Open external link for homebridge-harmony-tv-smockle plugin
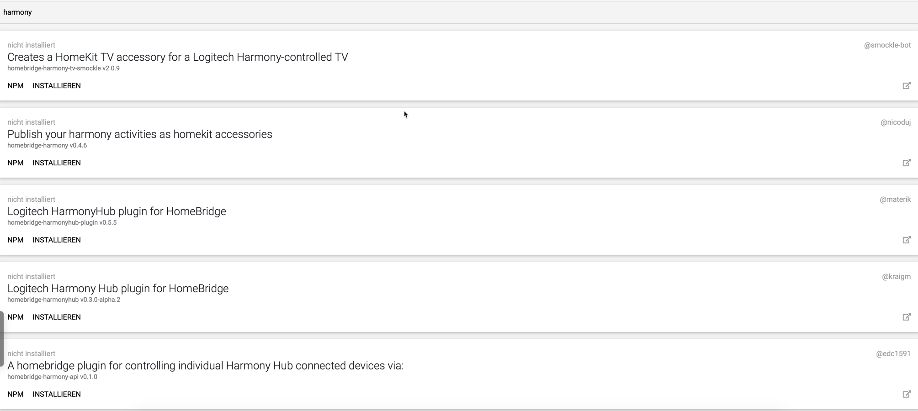This screenshot has width=918, height=411. [907, 86]
